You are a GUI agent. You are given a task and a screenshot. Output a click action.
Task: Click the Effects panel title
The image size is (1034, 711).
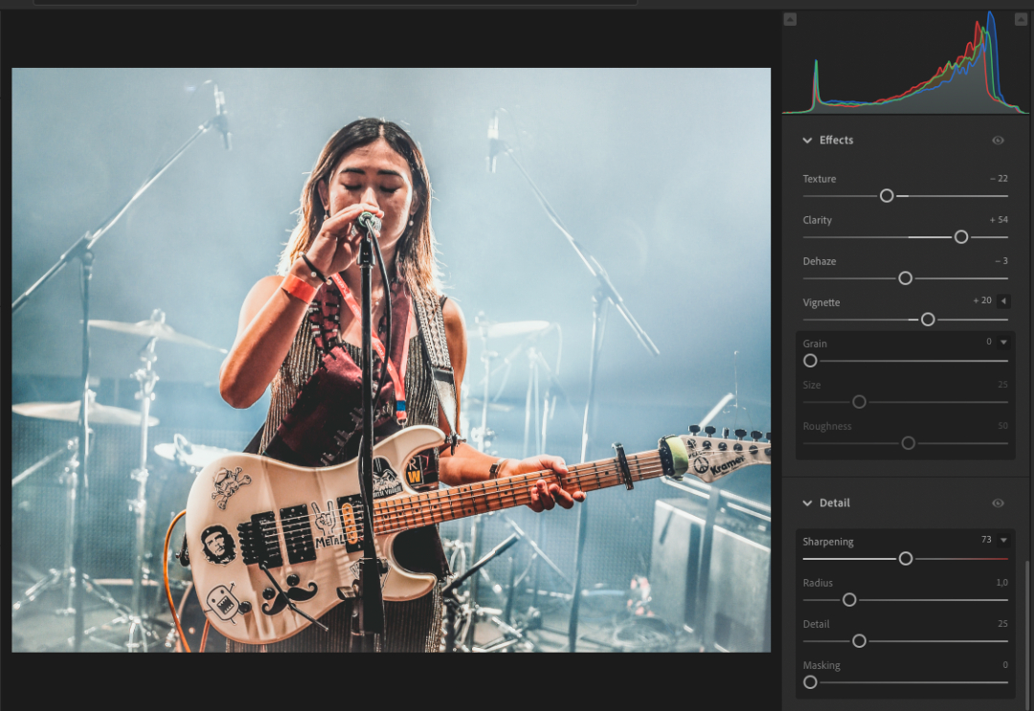tap(838, 140)
